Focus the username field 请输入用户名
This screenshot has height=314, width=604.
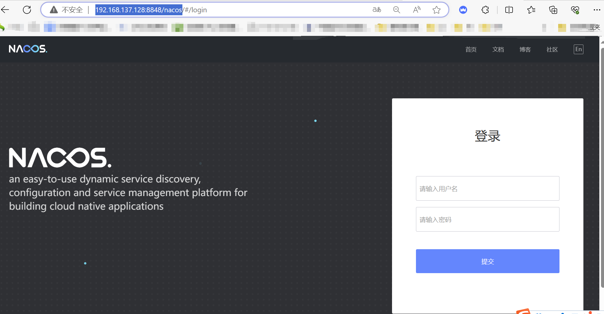point(487,188)
